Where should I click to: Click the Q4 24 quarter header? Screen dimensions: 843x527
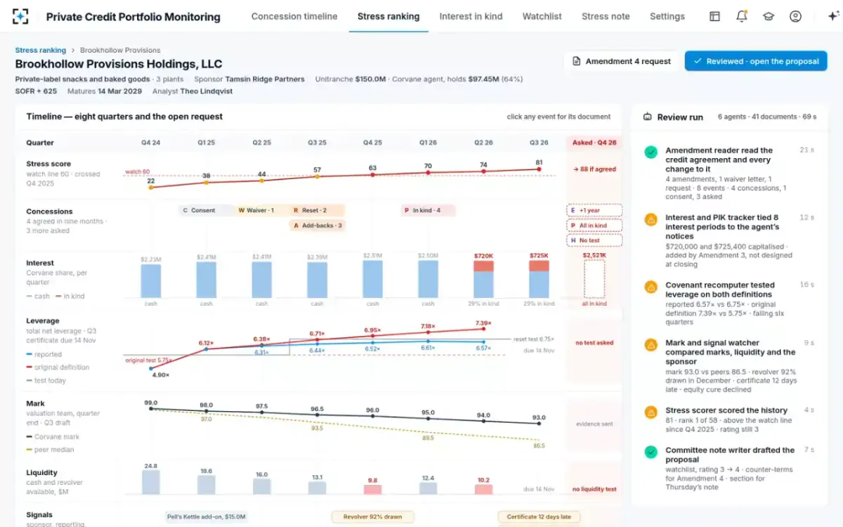(x=150, y=143)
